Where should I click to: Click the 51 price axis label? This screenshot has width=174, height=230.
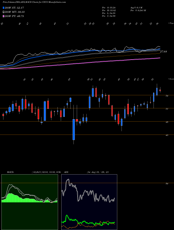pos(167,109)
